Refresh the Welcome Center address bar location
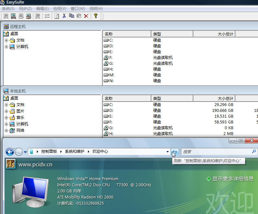 [175, 152]
